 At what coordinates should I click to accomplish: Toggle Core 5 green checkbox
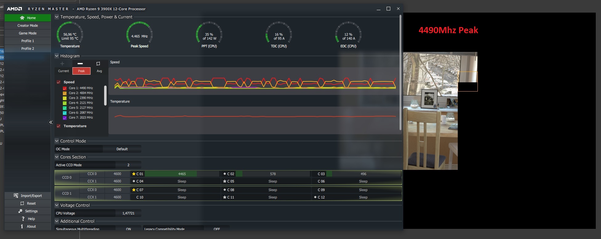click(65, 108)
